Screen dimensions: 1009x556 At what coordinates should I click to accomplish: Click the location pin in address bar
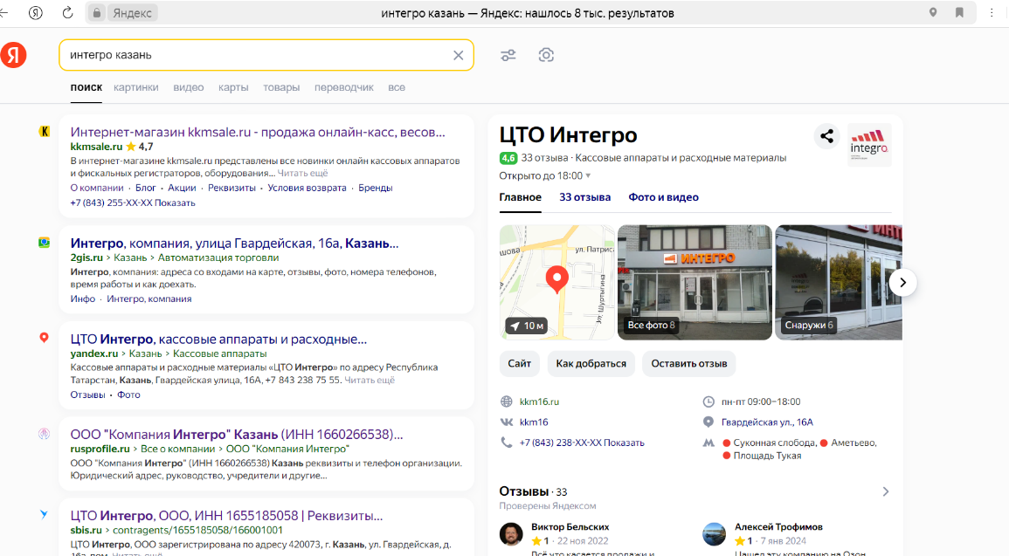933,13
